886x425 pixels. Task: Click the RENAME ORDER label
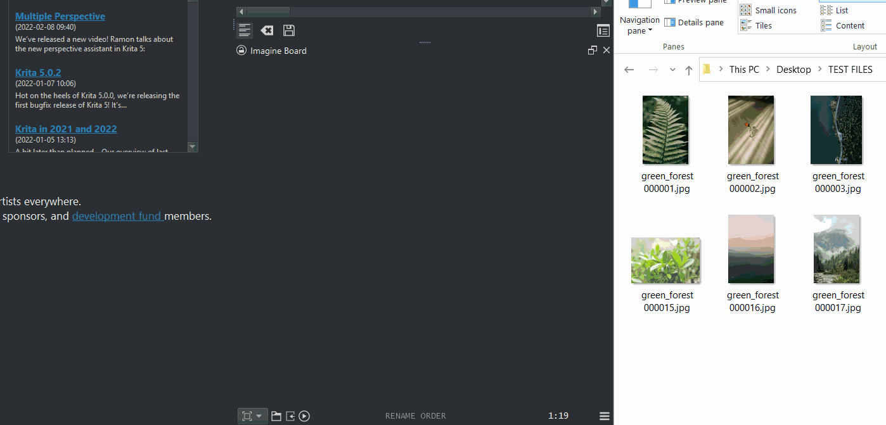[x=416, y=416]
